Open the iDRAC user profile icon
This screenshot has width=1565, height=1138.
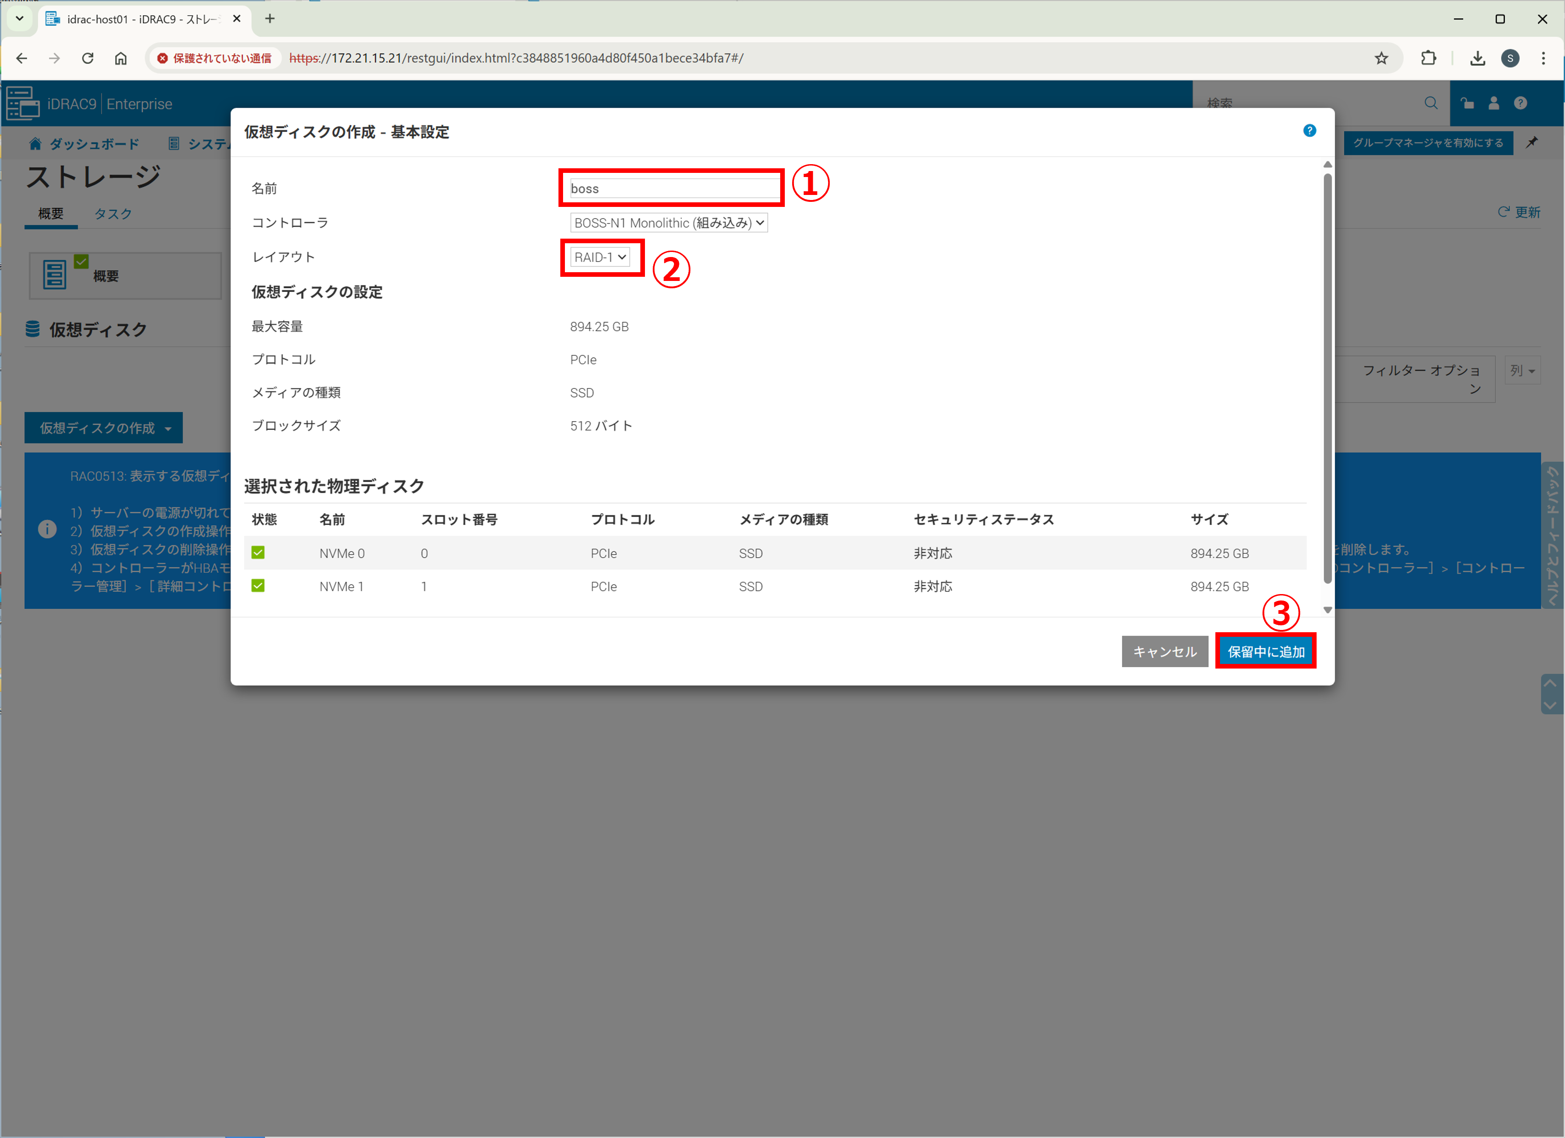[x=1493, y=103]
